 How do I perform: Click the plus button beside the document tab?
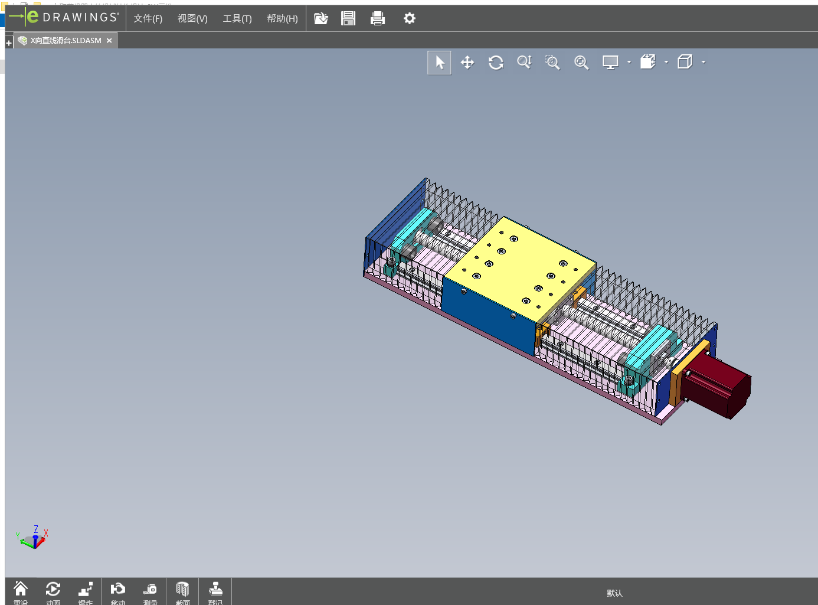pyautogui.click(x=9, y=43)
